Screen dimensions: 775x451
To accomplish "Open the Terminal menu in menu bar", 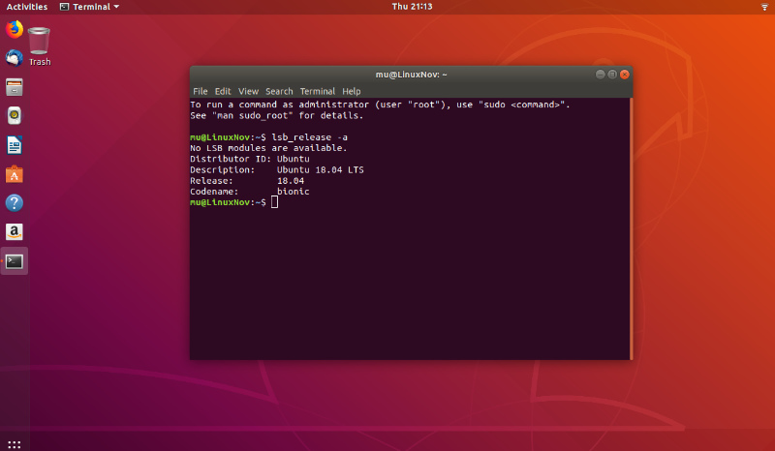I will coord(318,91).
